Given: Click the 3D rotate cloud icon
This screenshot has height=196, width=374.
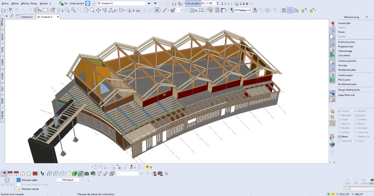Looking at the screenshot, I should [99, 174].
